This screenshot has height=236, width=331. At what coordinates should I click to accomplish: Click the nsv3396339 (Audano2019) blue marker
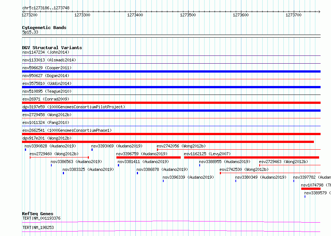click(x=163, y=181)
